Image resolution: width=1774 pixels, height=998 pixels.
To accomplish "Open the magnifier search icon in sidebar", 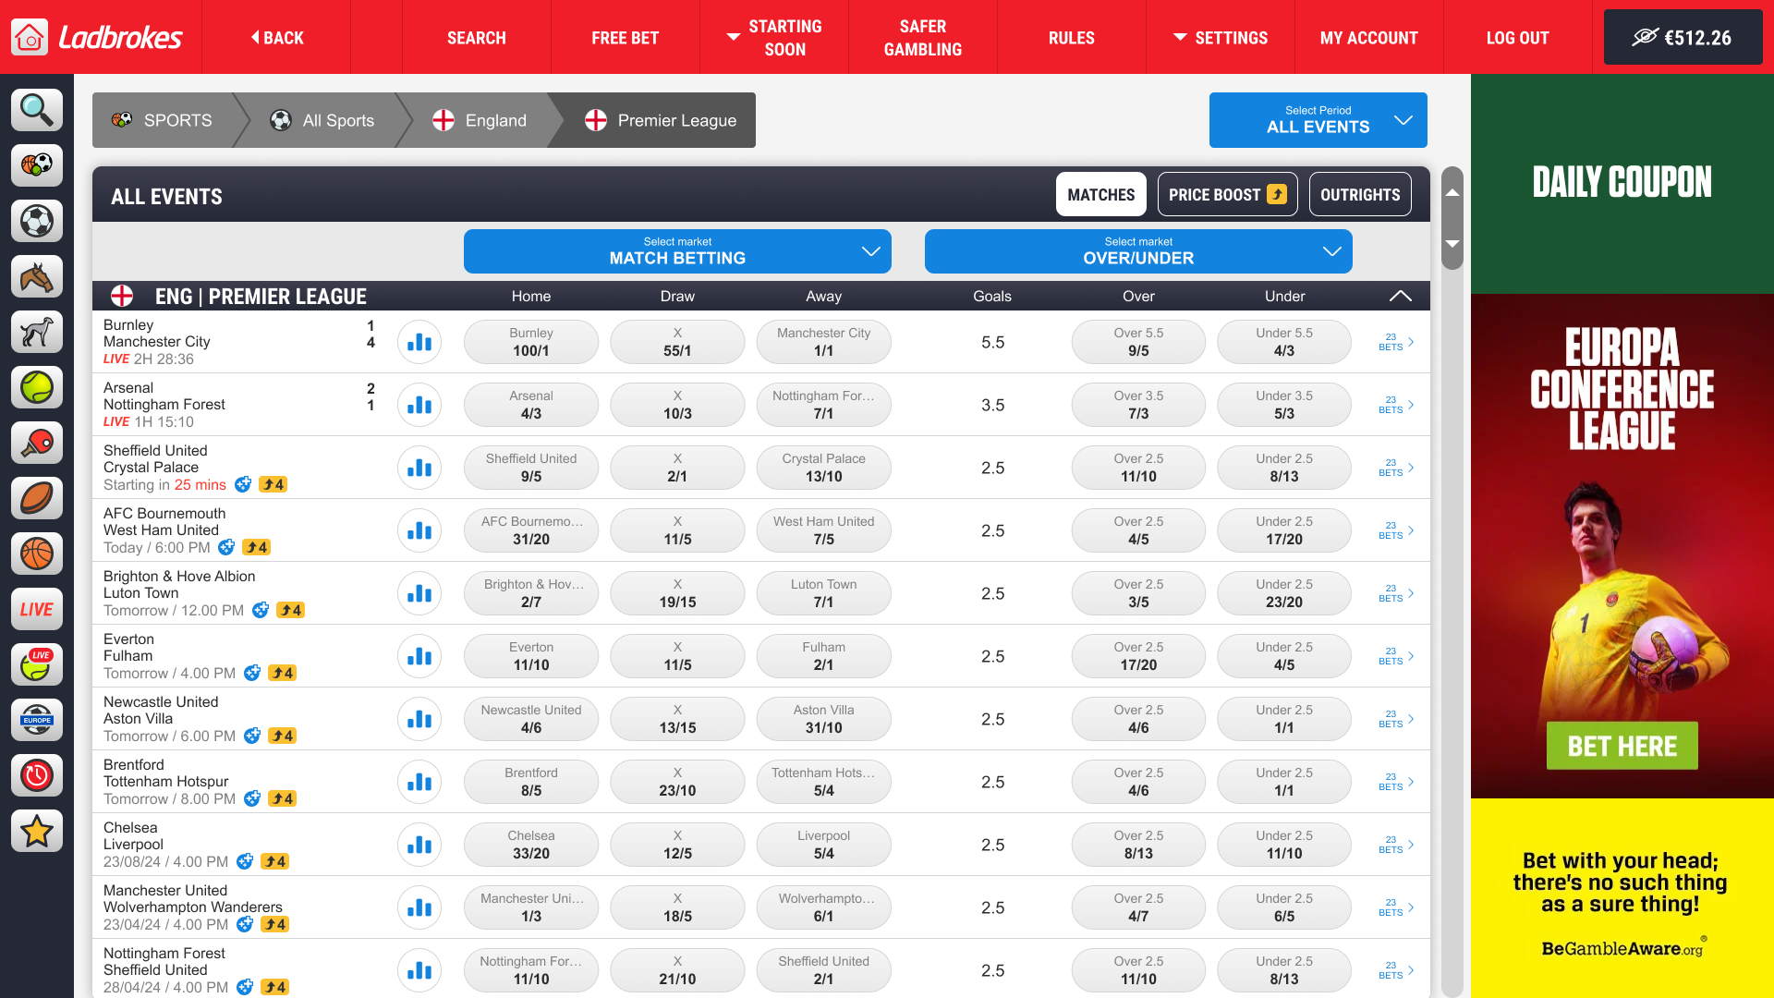I will click(37, 110).
